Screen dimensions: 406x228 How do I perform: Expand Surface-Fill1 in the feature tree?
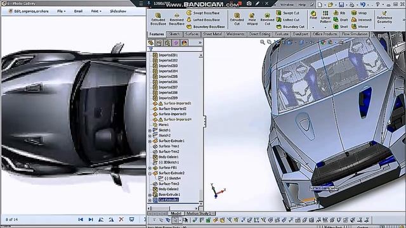point(150,168)
